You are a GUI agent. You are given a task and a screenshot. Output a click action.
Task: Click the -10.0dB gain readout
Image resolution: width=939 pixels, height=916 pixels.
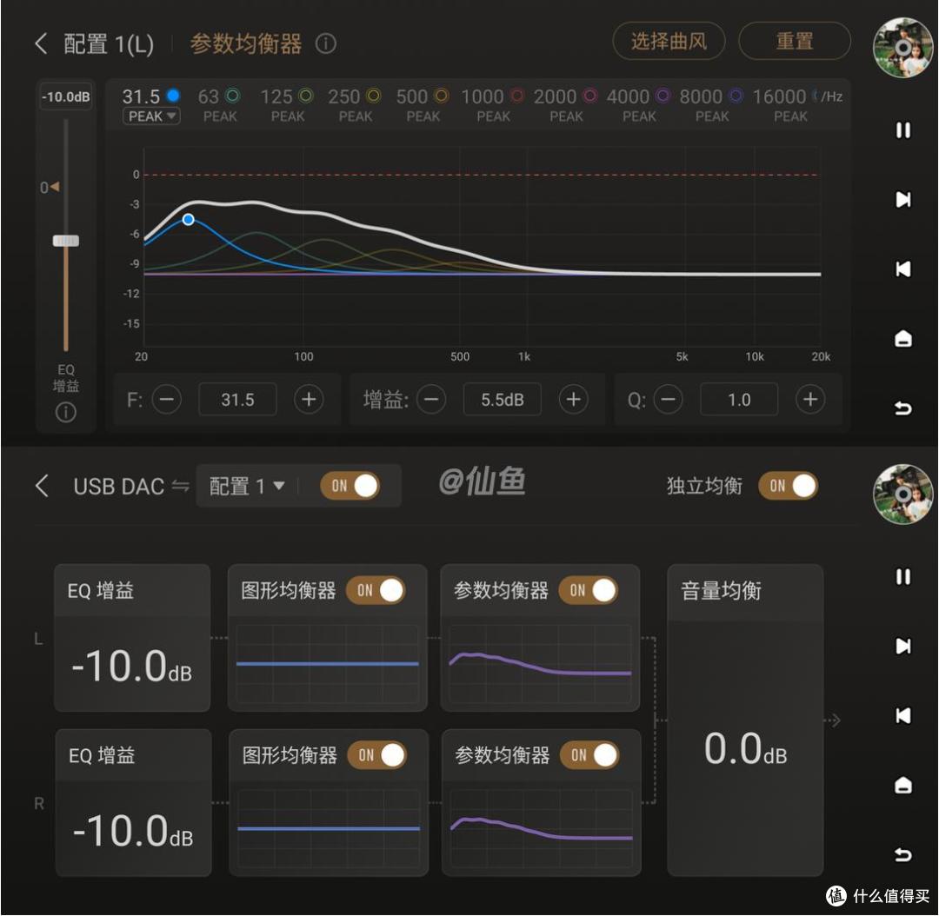(66, 96)
